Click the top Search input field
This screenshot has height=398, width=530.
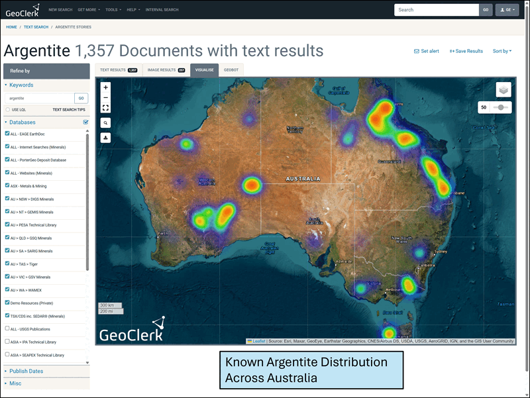point(436,10)
